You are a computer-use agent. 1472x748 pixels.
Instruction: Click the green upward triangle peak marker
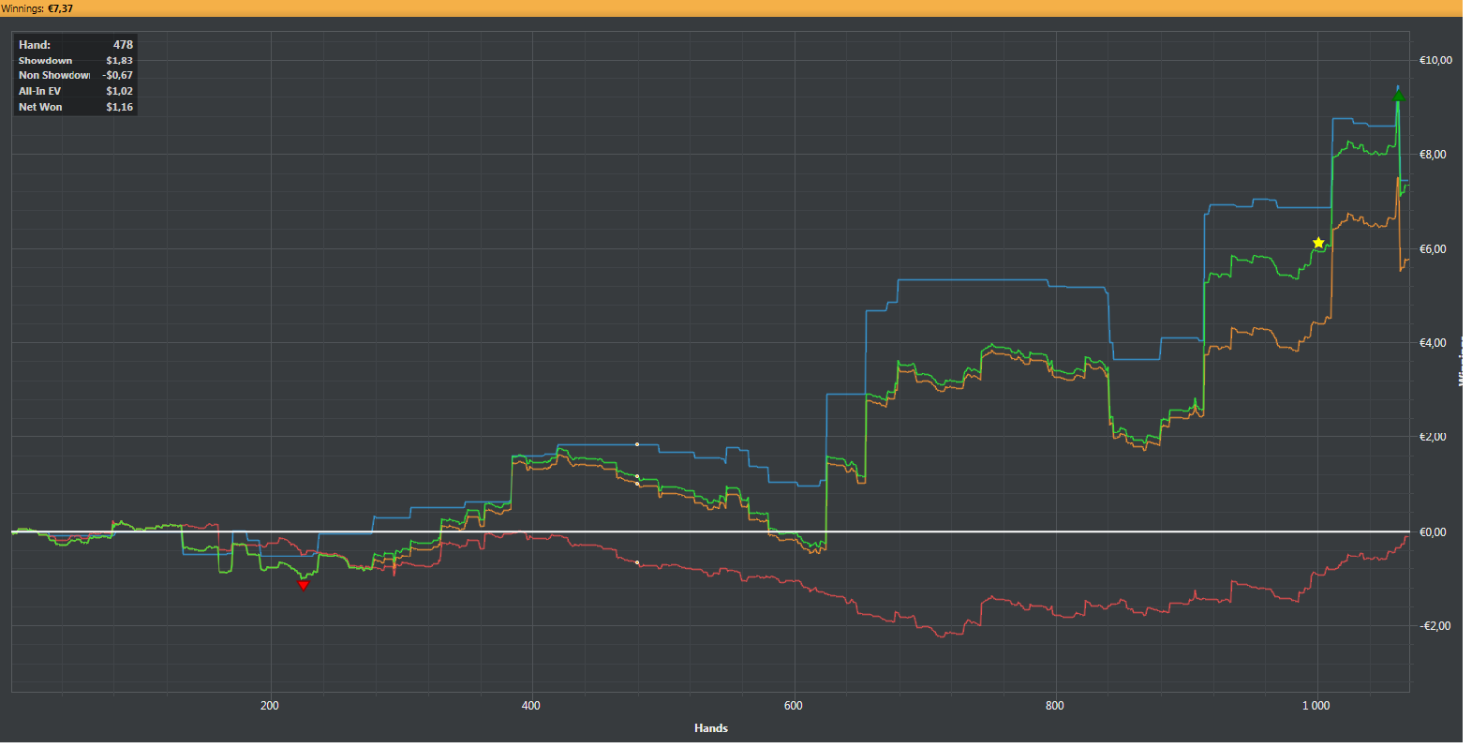tap(1398, 96)
